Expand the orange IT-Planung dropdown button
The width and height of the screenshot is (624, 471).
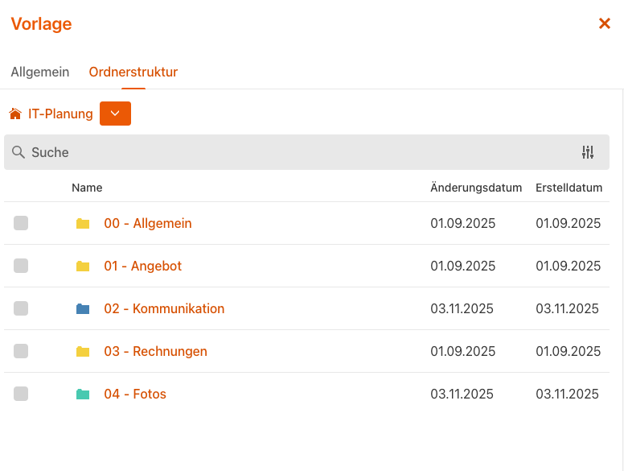pos(115,114)
